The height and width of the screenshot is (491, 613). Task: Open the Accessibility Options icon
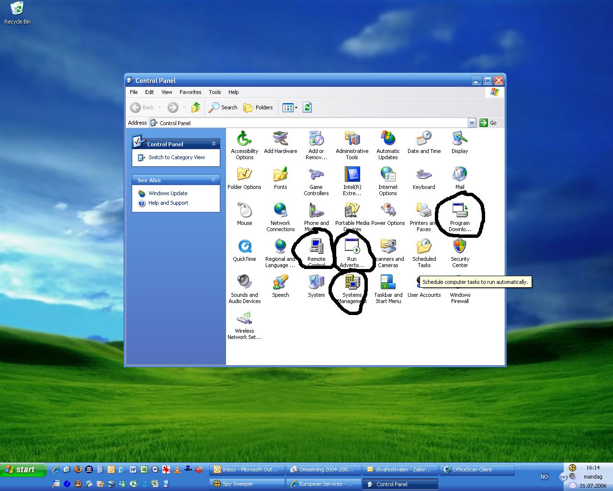[x=244, y=139]
